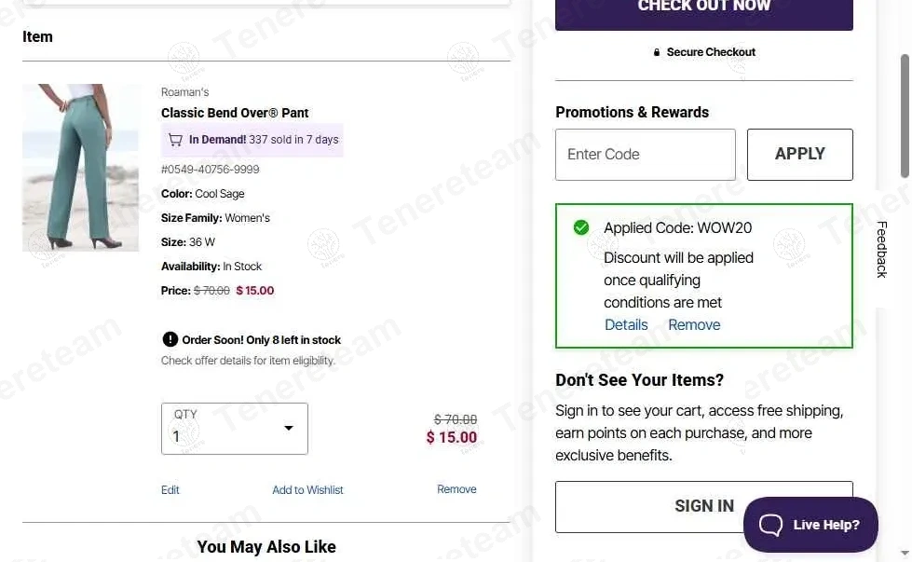This screenshot has height=562, width=912.
Task: Add the pant to Wishlist
Action: pos(307,490)
